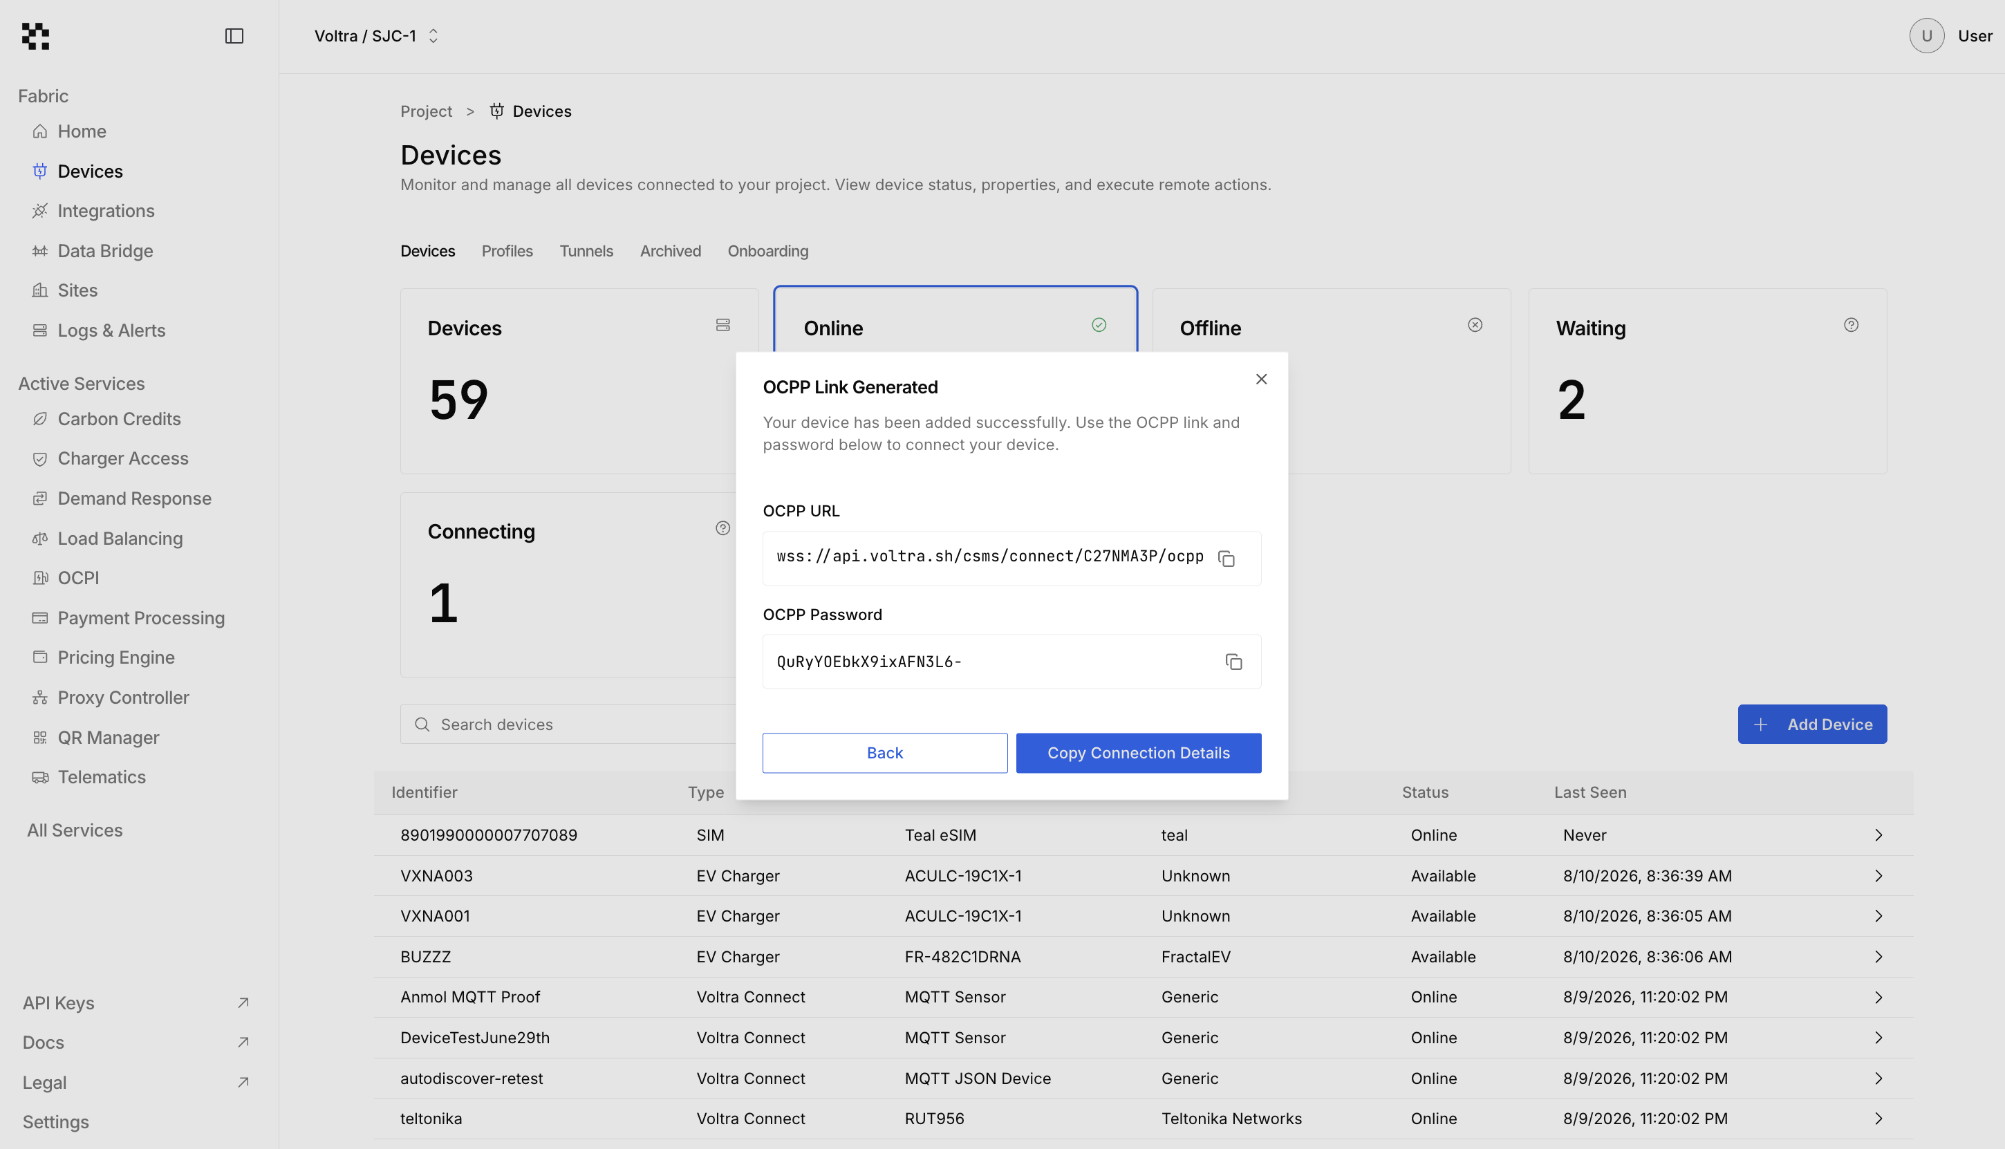Switch to the Archived tab
Image resolution: width=2005 pixels, height=1149 pixels.
(x=671, y=251)
